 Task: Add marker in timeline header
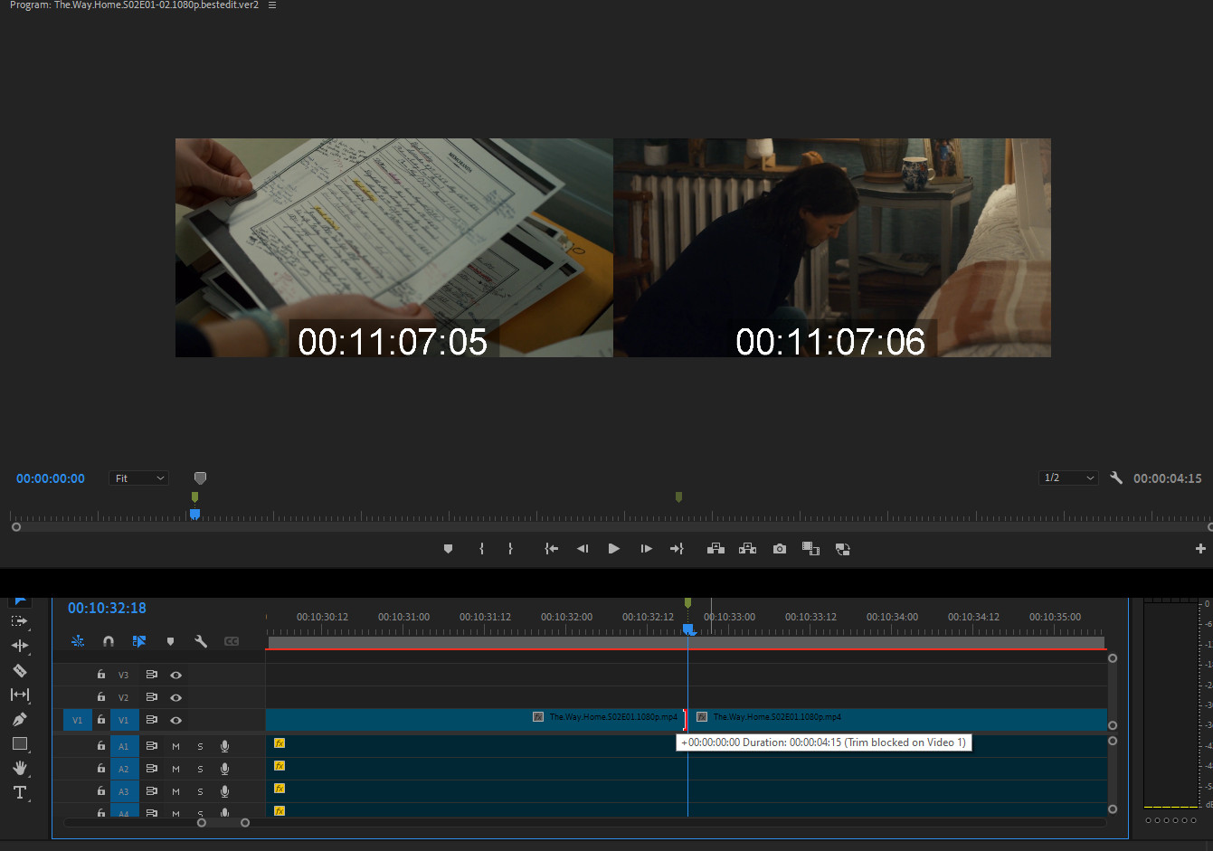[x=170, y=641]
